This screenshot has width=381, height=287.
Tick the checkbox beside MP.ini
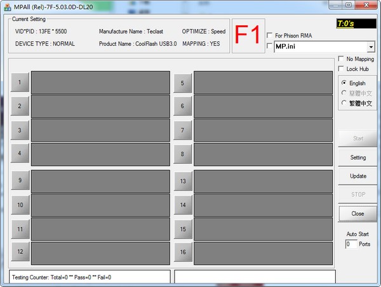pos(270,47)
